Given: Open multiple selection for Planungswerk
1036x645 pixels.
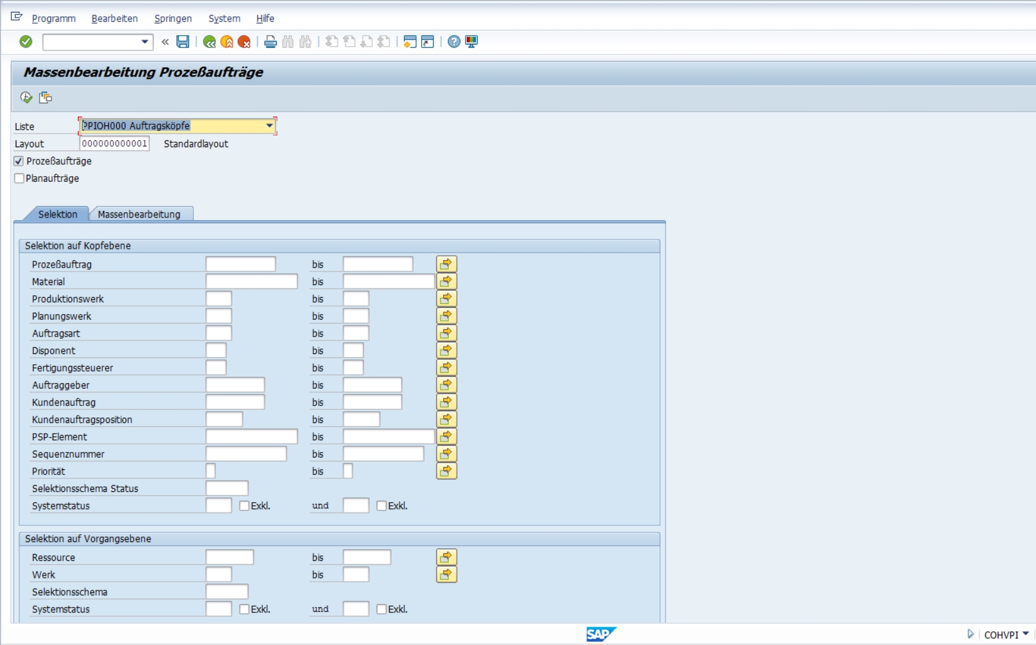Looking at the screenshot, I should pyautogui.click(x=446, y=316).
